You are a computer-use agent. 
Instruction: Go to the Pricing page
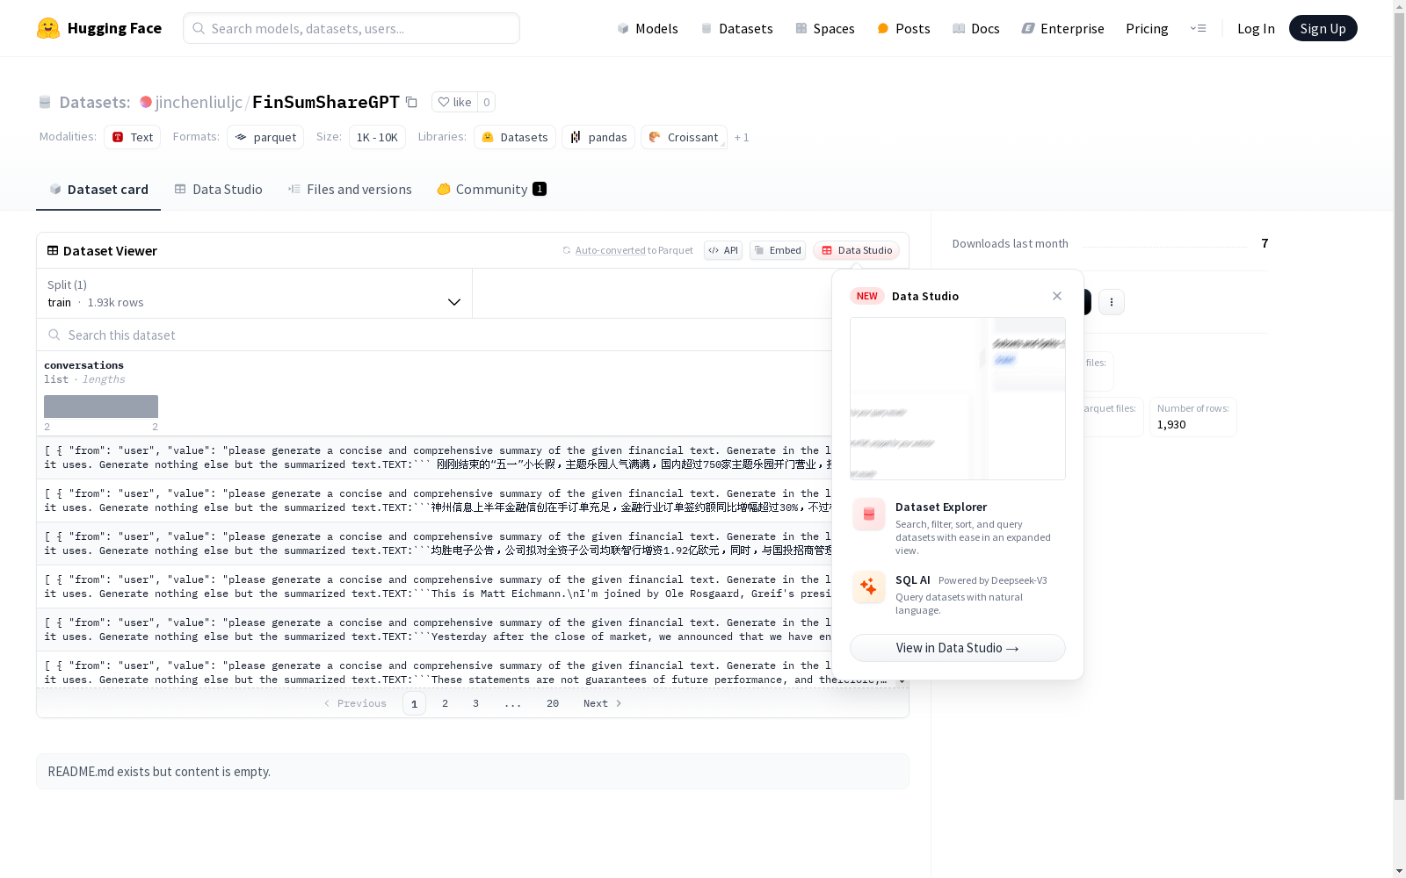[x=1147, y=28]
